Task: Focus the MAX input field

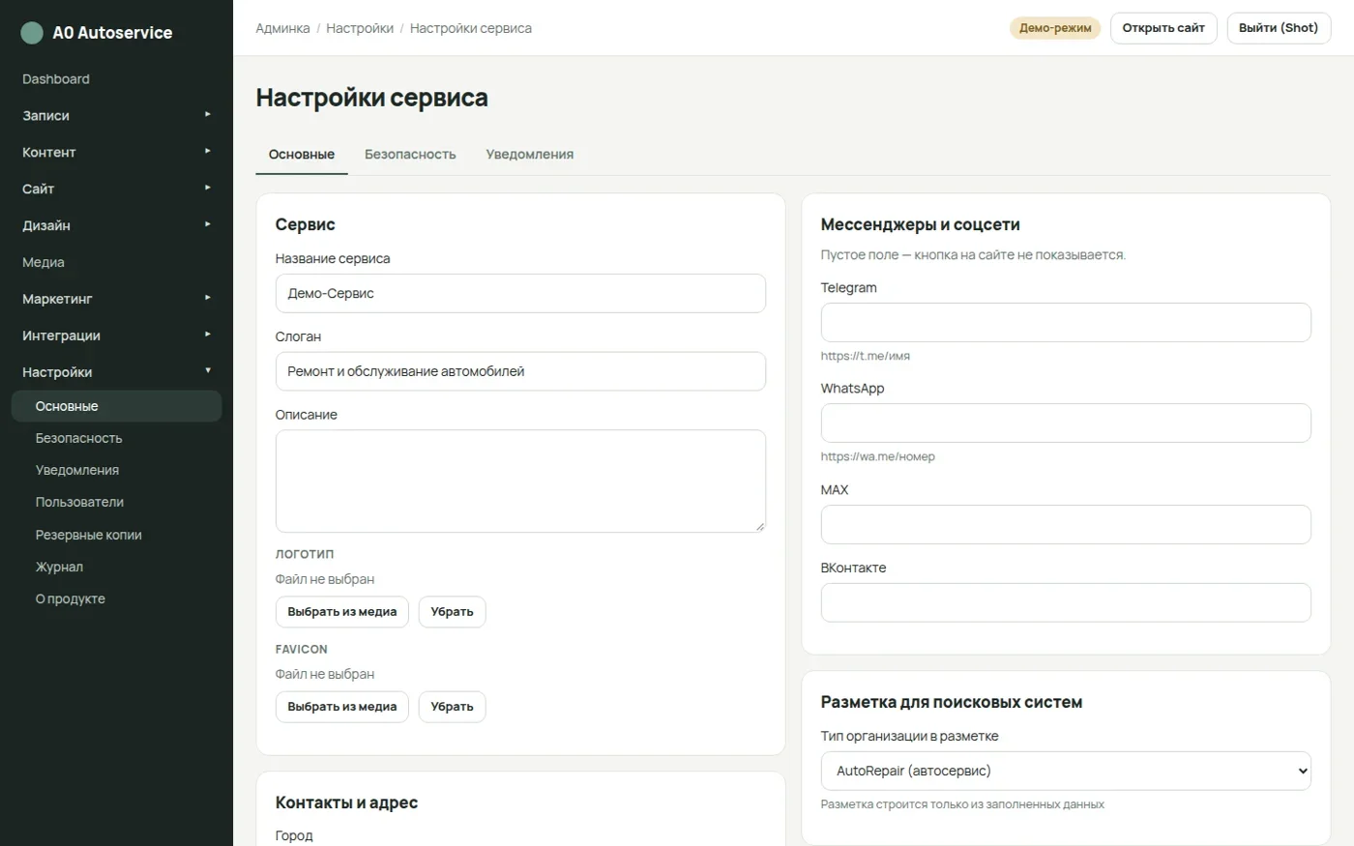Action: tap(1066, 524)
